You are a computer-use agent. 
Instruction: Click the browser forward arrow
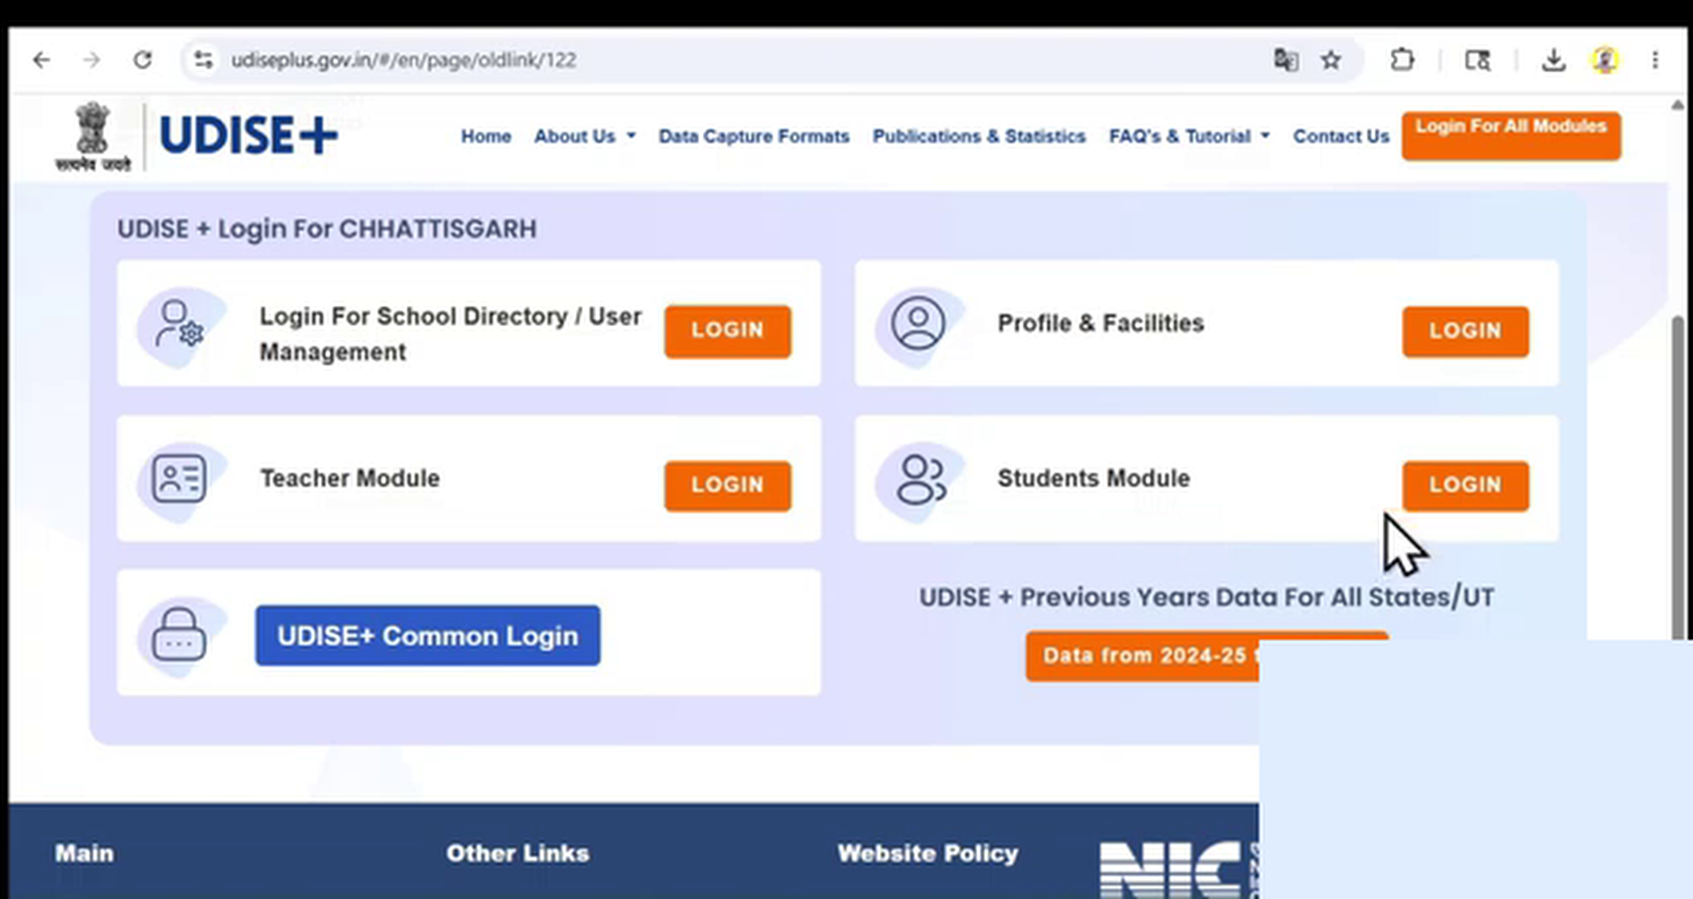coord(92,60)
